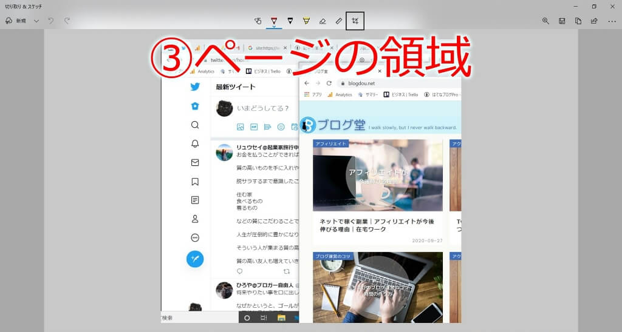Open Twitter lists icon

point(195,200)
